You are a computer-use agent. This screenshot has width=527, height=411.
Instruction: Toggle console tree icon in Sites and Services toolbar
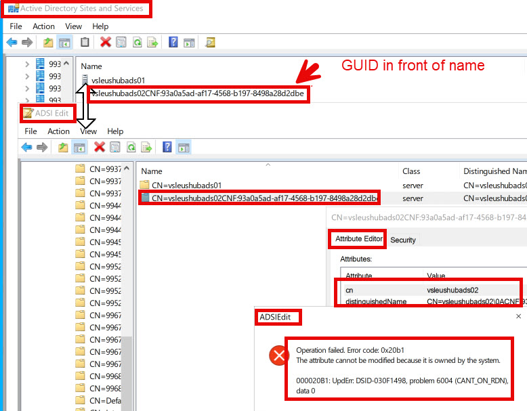click(64, 43)
